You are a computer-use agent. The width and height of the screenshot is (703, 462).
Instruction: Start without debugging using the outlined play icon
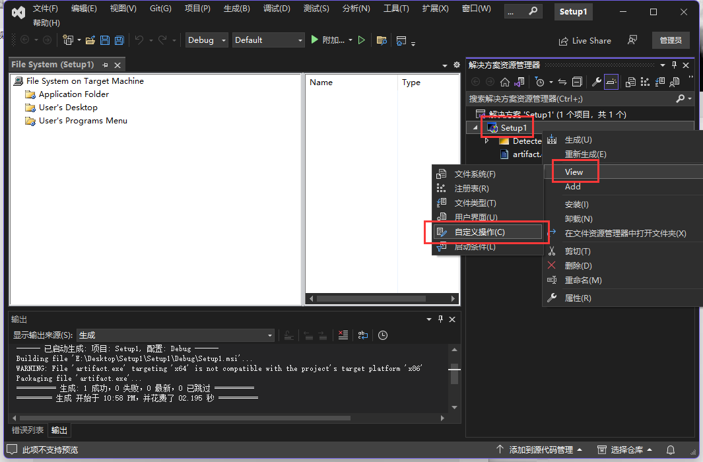361,40
